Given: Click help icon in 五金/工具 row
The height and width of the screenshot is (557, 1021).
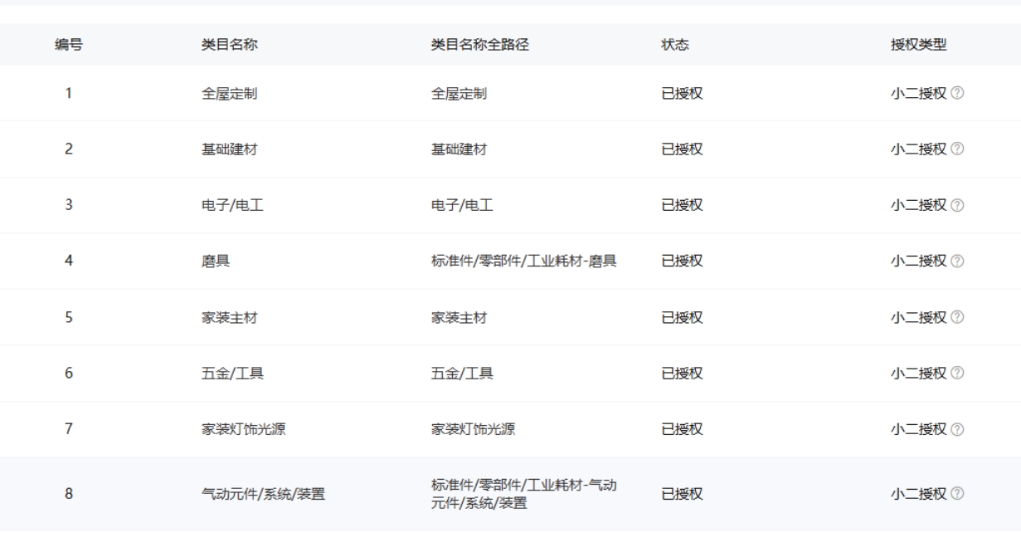Looking at the screenshot, I should click(959, 374).
